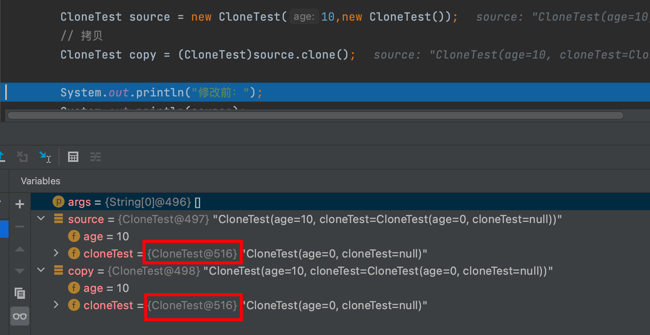Screen dimensions: 650x335
Task: Click the highlighted System.out.println line
Action: pyautogui.click(x=325, y=92)
